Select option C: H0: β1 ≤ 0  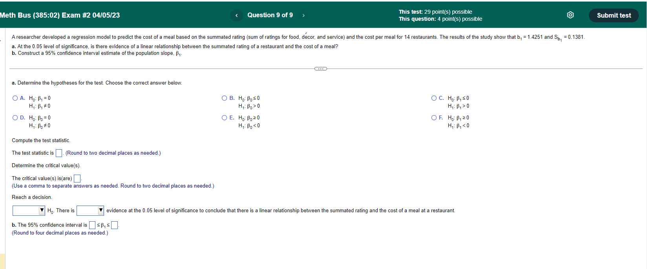tap(434, 98)
